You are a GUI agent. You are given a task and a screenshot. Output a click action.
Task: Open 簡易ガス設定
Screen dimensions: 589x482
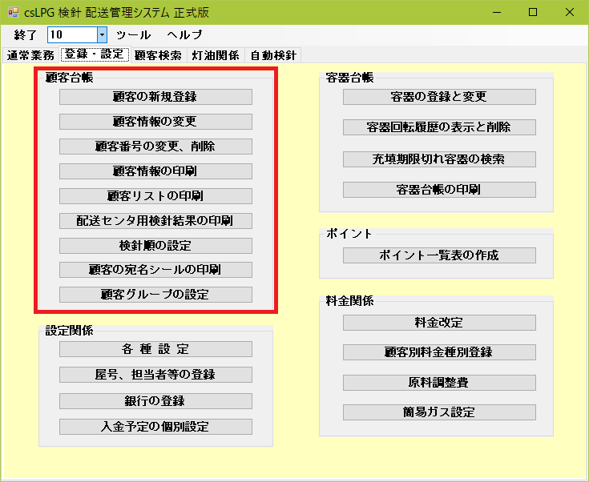[x=439, y=412]
